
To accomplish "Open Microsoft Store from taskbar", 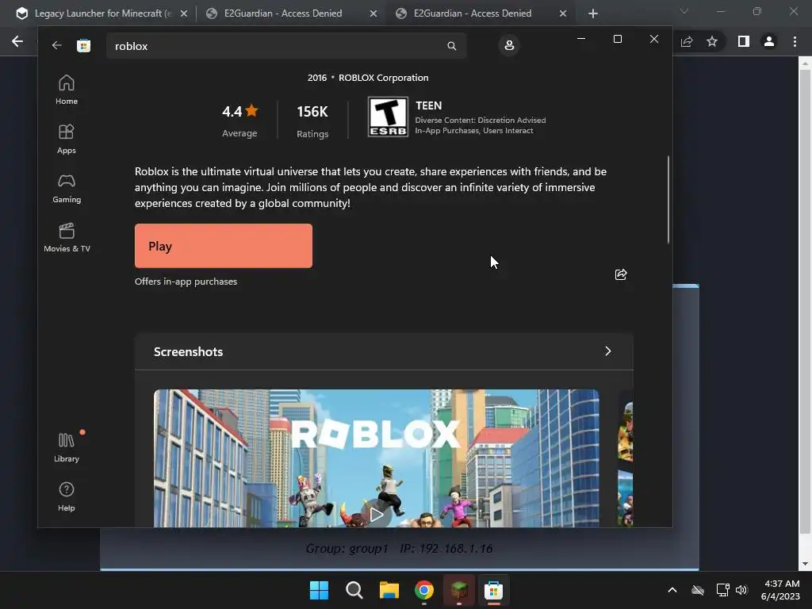I will tap(493, 590).
